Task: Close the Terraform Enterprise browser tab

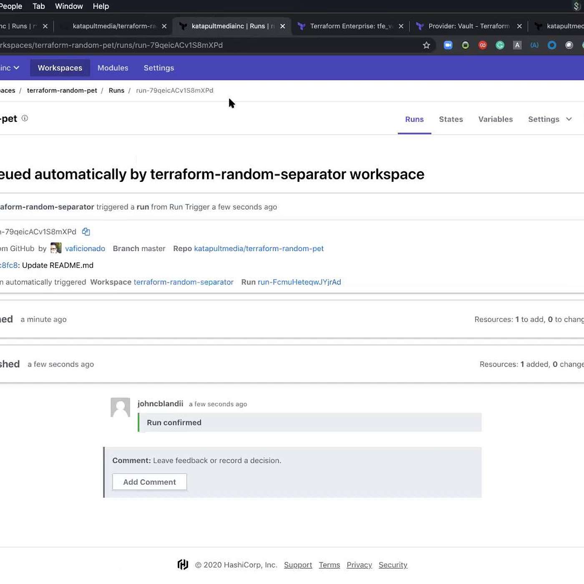Action: tap(401, 26)
